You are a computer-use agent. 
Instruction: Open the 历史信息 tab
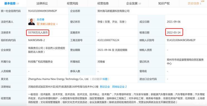(194, 4)
